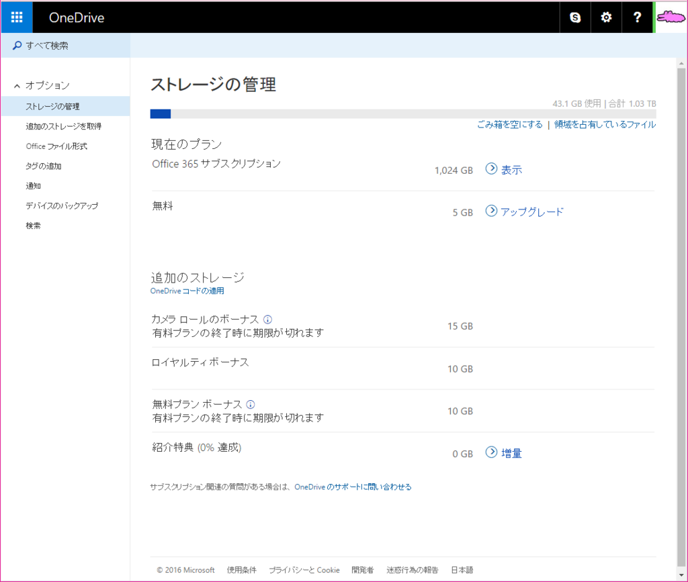688x582 pixels.
Task: Click the アップグレード link
Action: click(532, 211)
